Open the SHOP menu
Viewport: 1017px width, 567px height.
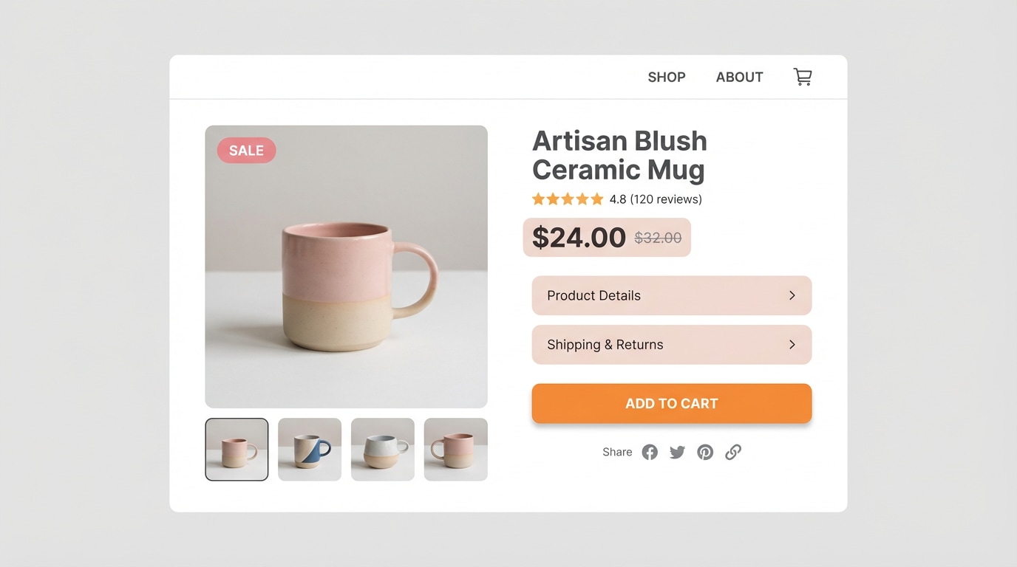point(666,76)
